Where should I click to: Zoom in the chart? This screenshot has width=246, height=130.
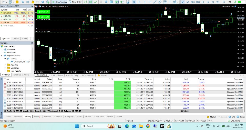point(101,2)
